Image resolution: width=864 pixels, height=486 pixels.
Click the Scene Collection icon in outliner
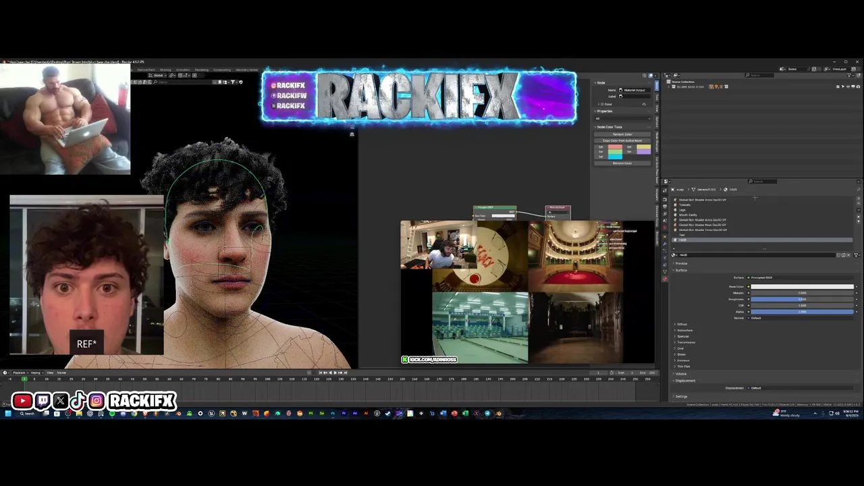(668, 82)
